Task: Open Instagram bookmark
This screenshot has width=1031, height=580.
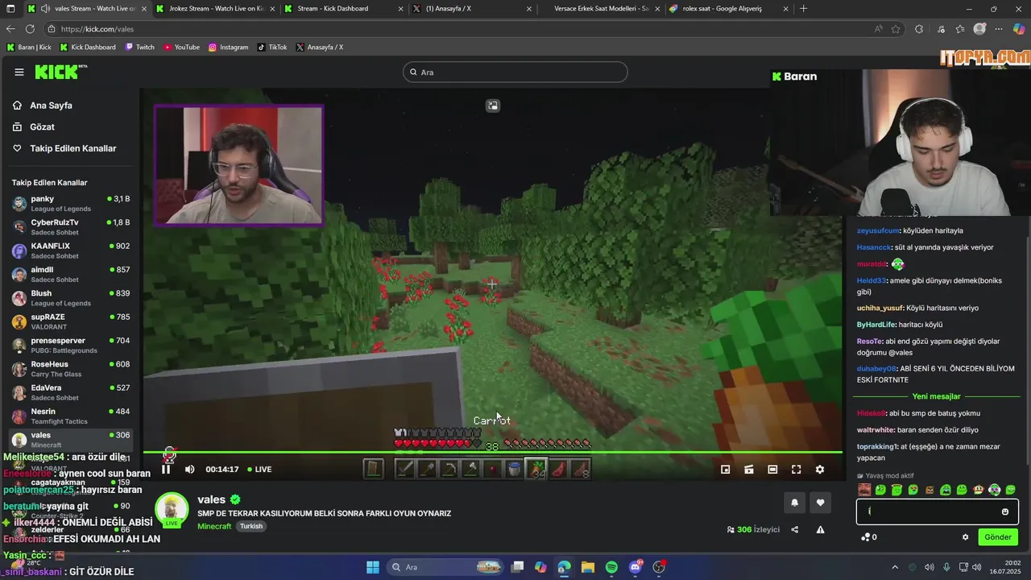Action: pyautogui.click(x=228, y=48)
